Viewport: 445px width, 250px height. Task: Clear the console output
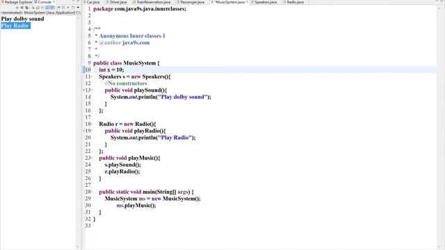[33, 8]
